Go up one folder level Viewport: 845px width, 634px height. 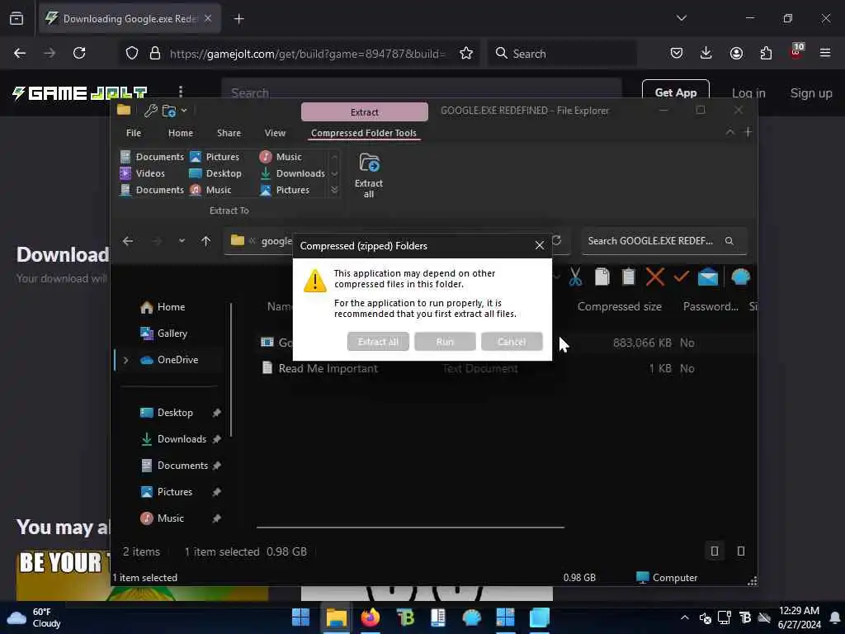point(205,241)
